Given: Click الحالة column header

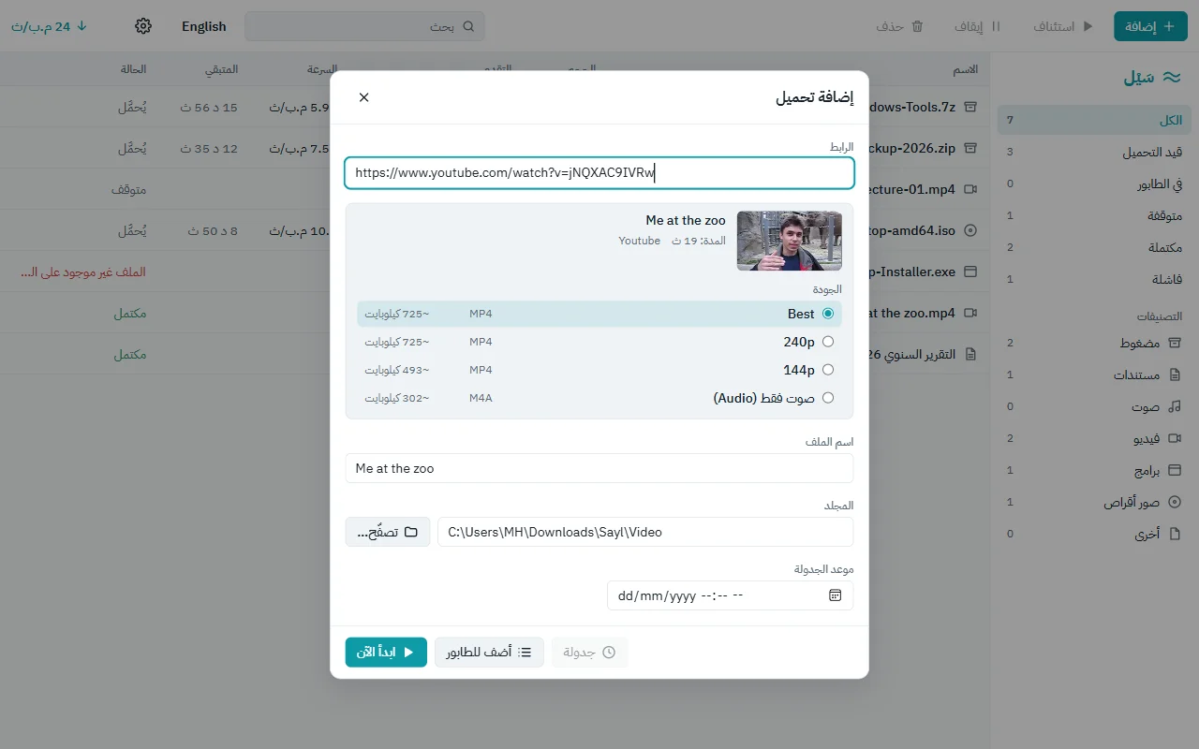Looking at the screenshot, I should pos(133,69).
